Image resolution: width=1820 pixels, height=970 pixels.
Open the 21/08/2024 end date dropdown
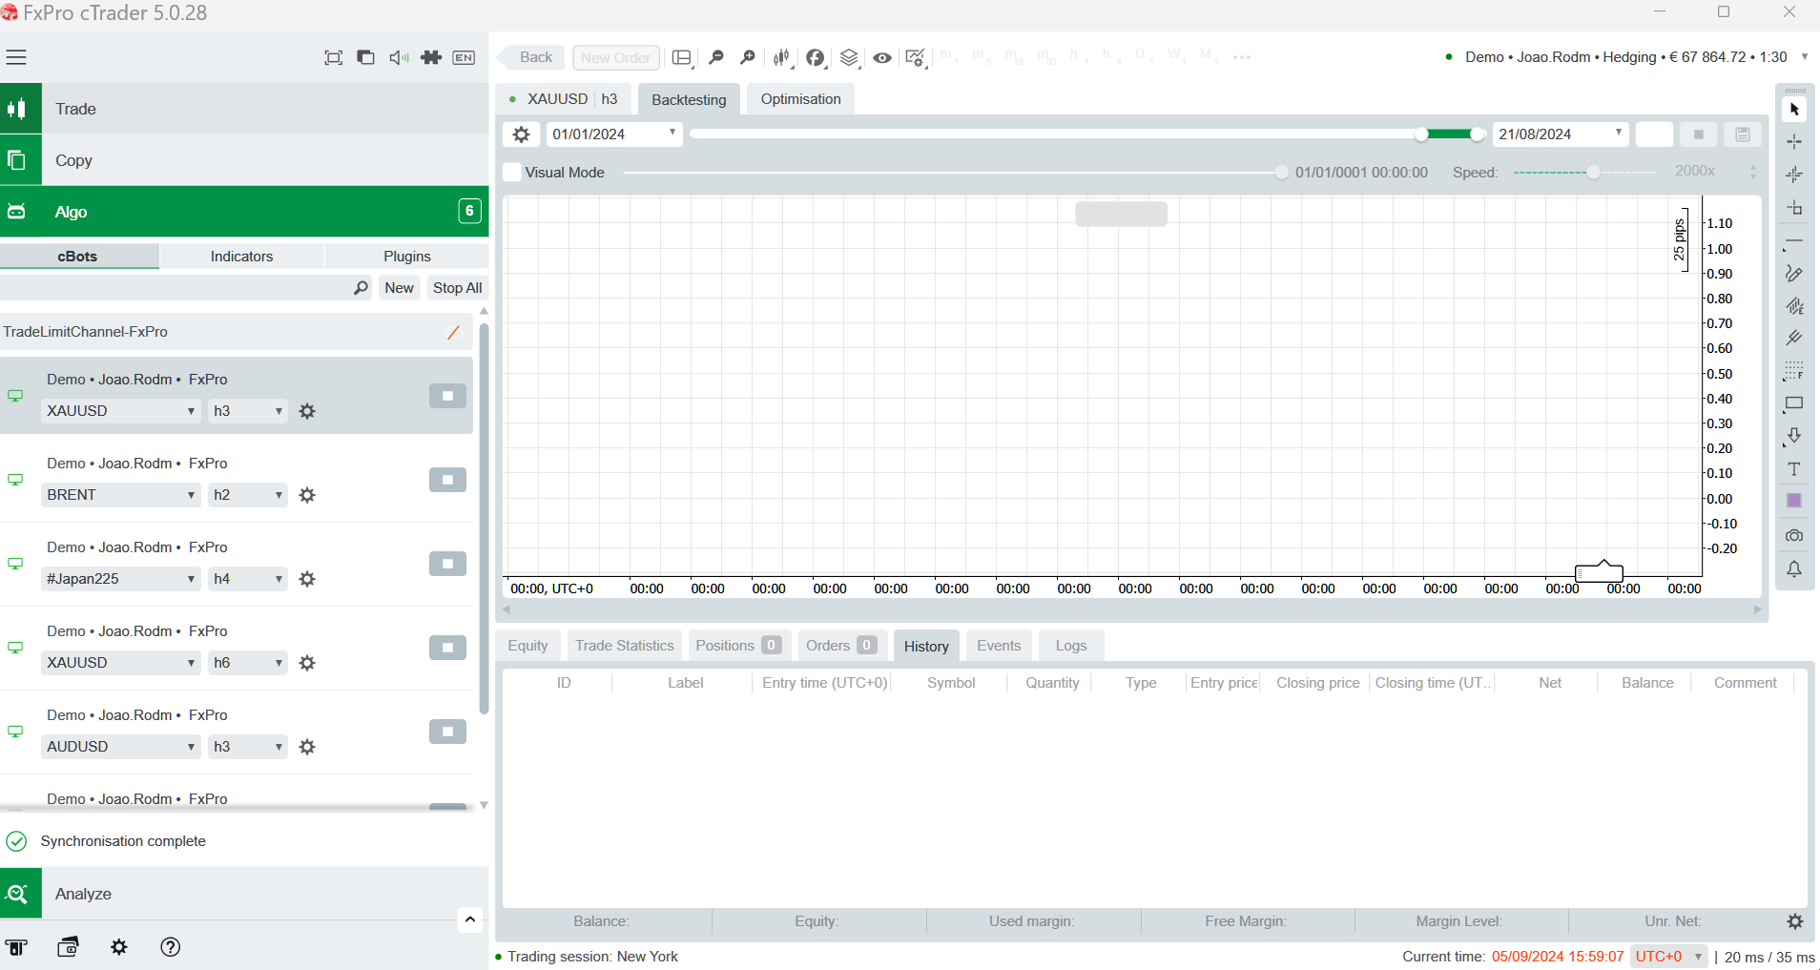[1560, 134]
